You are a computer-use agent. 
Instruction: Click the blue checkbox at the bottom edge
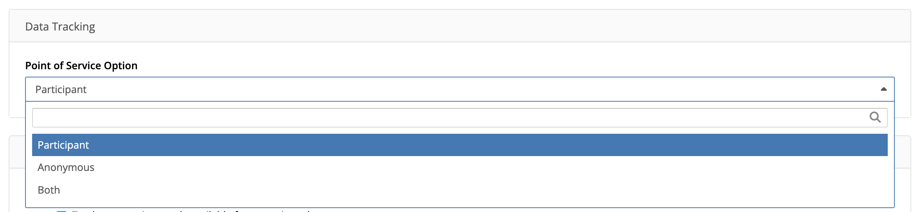click(62, 211)
